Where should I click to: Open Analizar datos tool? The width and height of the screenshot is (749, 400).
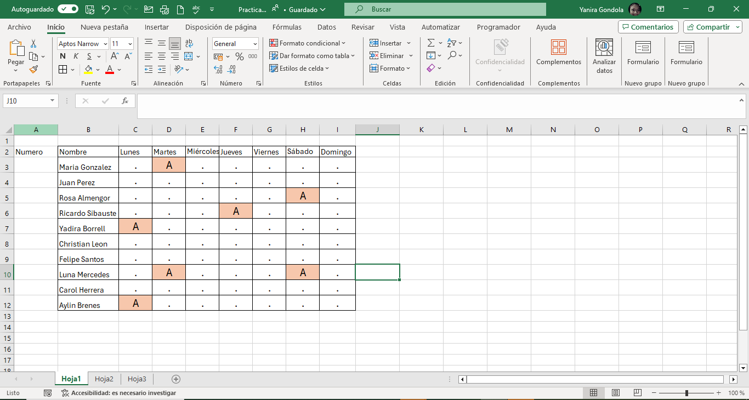tap(604, 56)
